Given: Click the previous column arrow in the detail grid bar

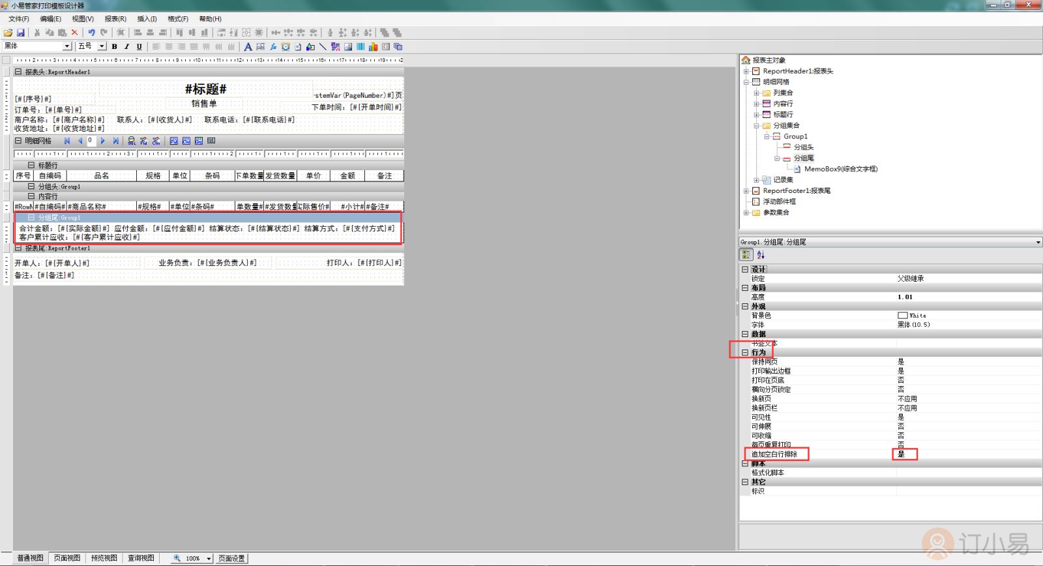Looking at the screenshot, I should 80,141.
